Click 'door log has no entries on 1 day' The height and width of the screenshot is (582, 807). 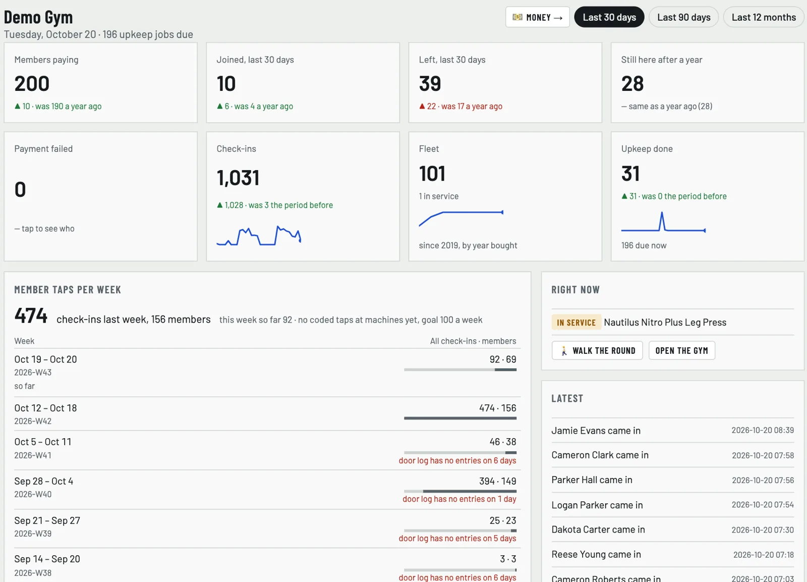[x=459, y=499]
